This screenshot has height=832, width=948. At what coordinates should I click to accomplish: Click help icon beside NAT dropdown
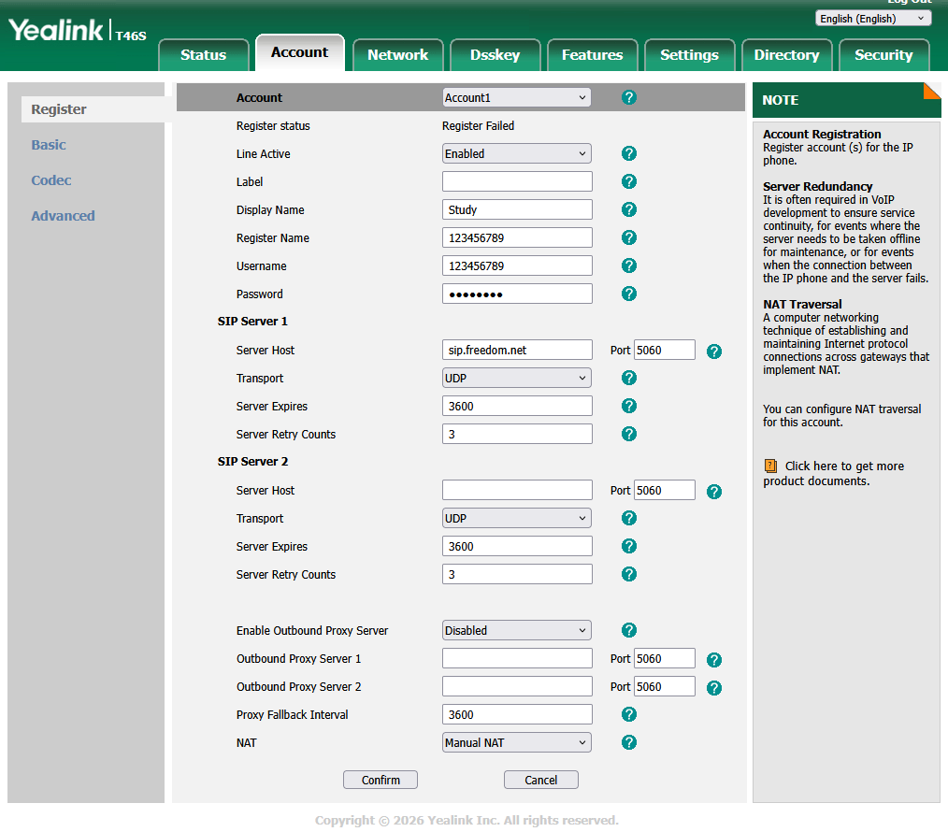(x=629, y=742)
